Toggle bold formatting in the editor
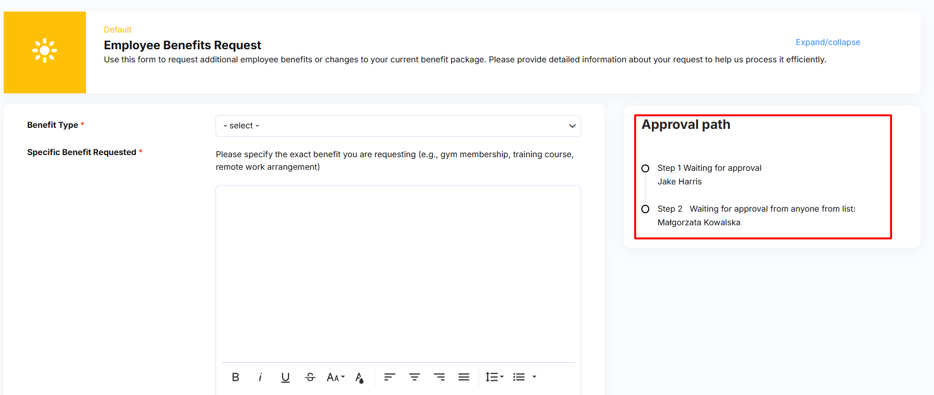The image size is (934, 395). coord(235,377)
